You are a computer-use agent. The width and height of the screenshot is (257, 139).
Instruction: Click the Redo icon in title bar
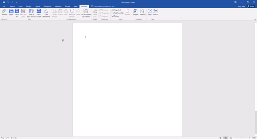pyautogui.click(x=12, y=2)
